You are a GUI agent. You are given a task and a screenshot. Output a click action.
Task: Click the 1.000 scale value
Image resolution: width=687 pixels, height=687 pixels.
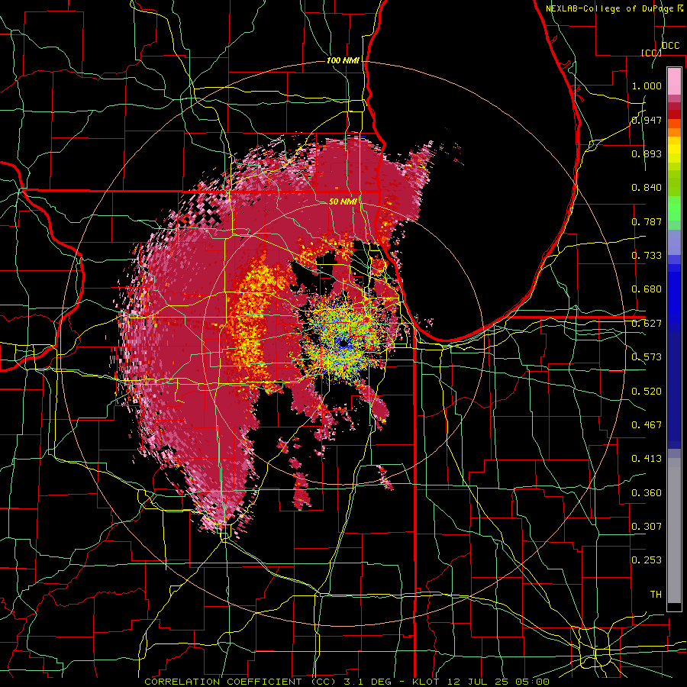647,85
